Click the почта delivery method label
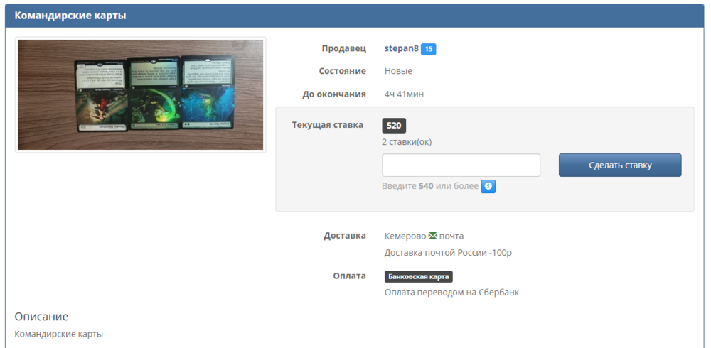The image size is (711, 348). tap(451, 236)
